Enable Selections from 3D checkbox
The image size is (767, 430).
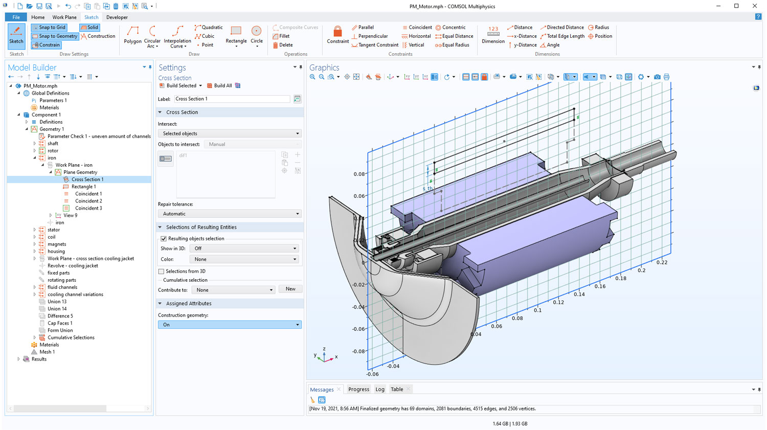pos(162,271)
